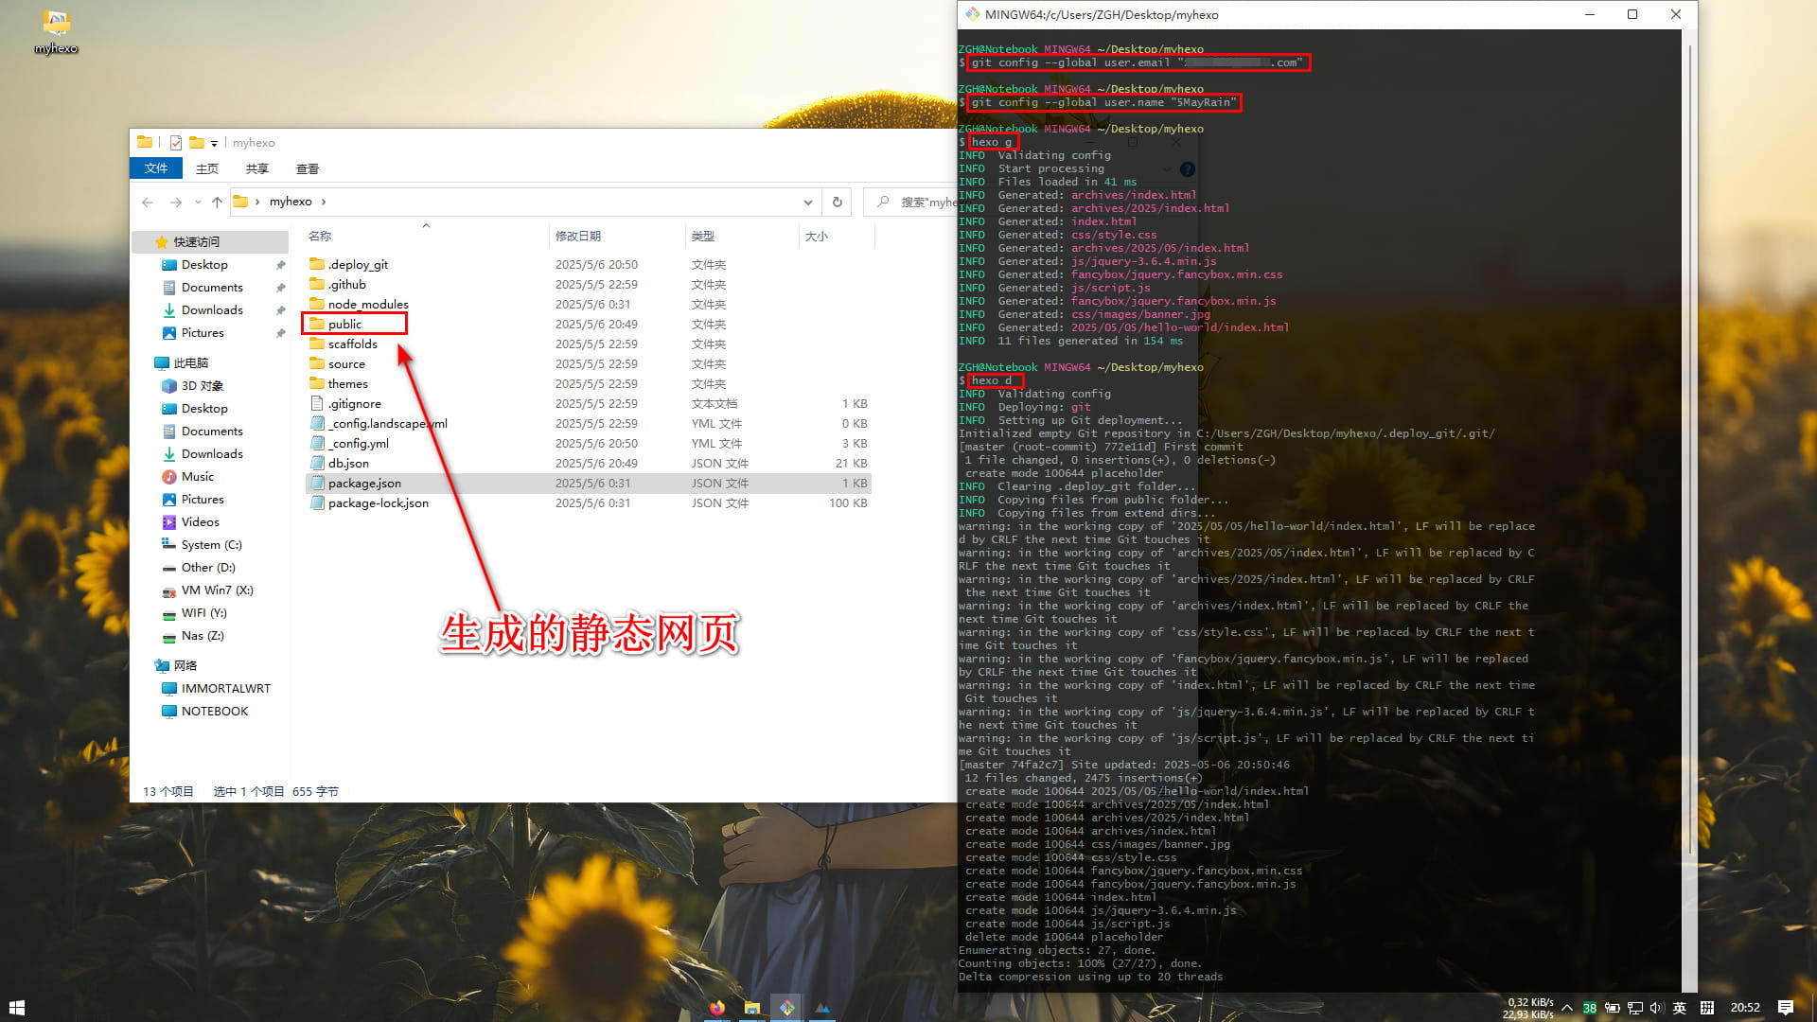
Task: Open the notification center icon in tray
Action: (1785, 1008)
